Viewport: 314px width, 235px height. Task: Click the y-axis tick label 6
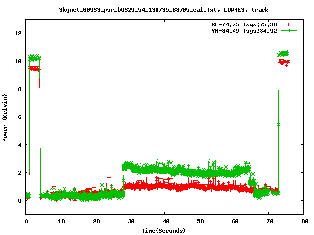point(20,117)
